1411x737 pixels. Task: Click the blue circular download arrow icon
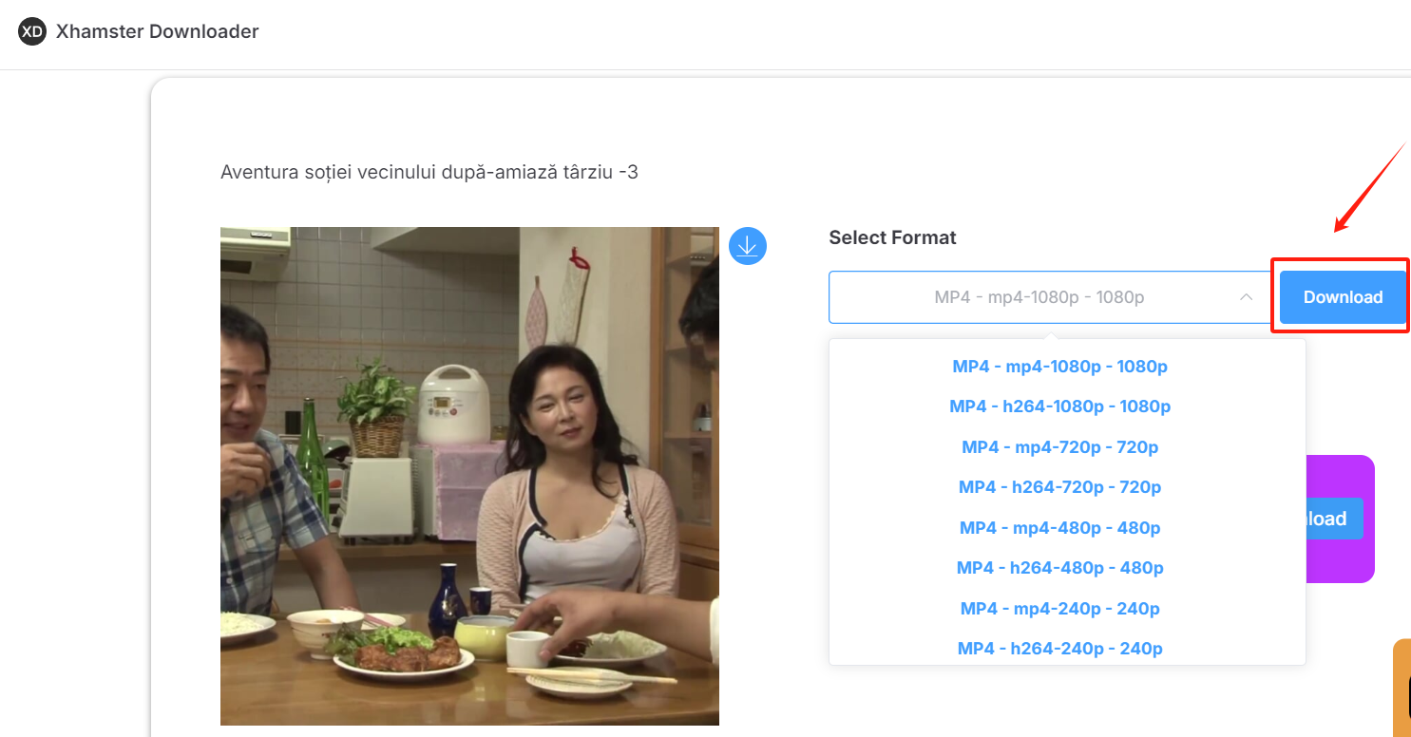click(x=747, y=246)
